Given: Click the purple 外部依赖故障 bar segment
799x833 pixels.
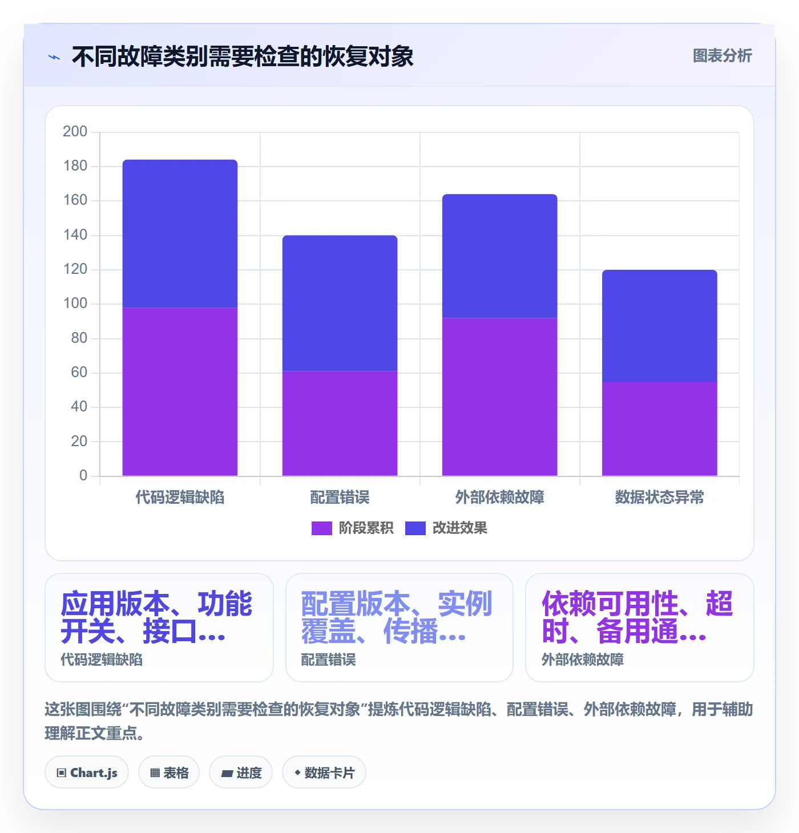Looking at the screenshot, I should tap(499, 397).
